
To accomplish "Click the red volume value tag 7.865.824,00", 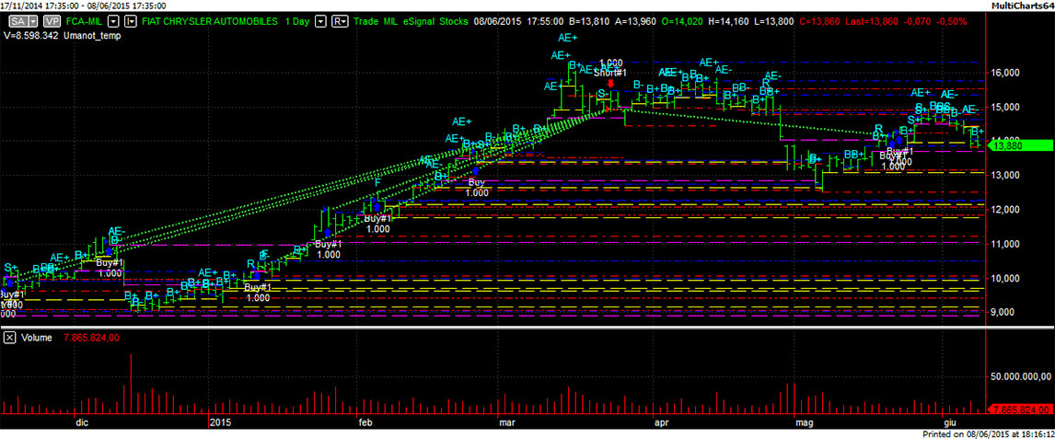I will coord(1019,409).
